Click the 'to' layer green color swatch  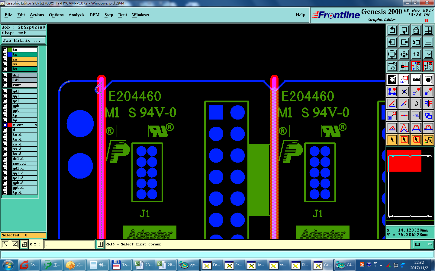click(x=10, y=50)
